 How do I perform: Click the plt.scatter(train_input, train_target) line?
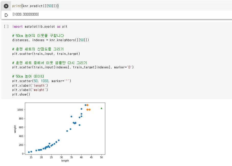[x=46, y=54]
